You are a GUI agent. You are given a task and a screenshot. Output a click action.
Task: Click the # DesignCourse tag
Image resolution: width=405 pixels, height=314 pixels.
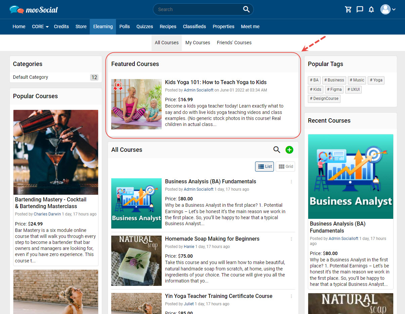pyautogui.click(x=324, y=99)
